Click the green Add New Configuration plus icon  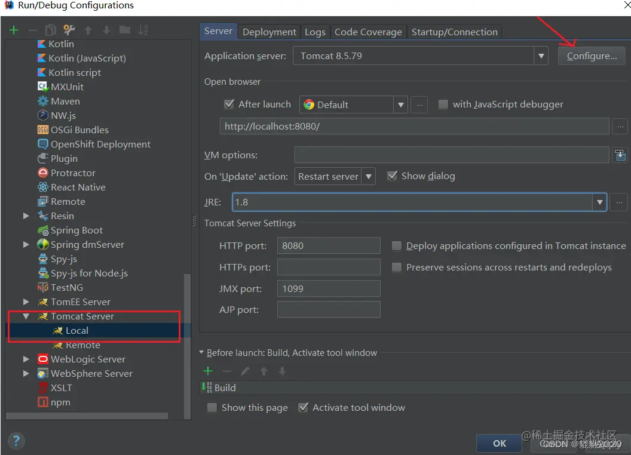pos(14,30)
